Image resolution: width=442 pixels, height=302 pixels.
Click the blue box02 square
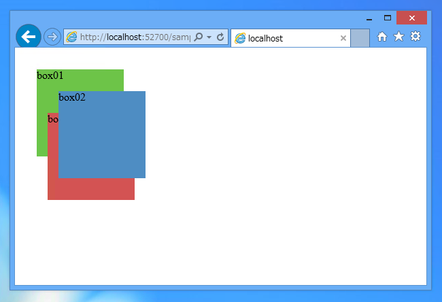pos(102,135)
